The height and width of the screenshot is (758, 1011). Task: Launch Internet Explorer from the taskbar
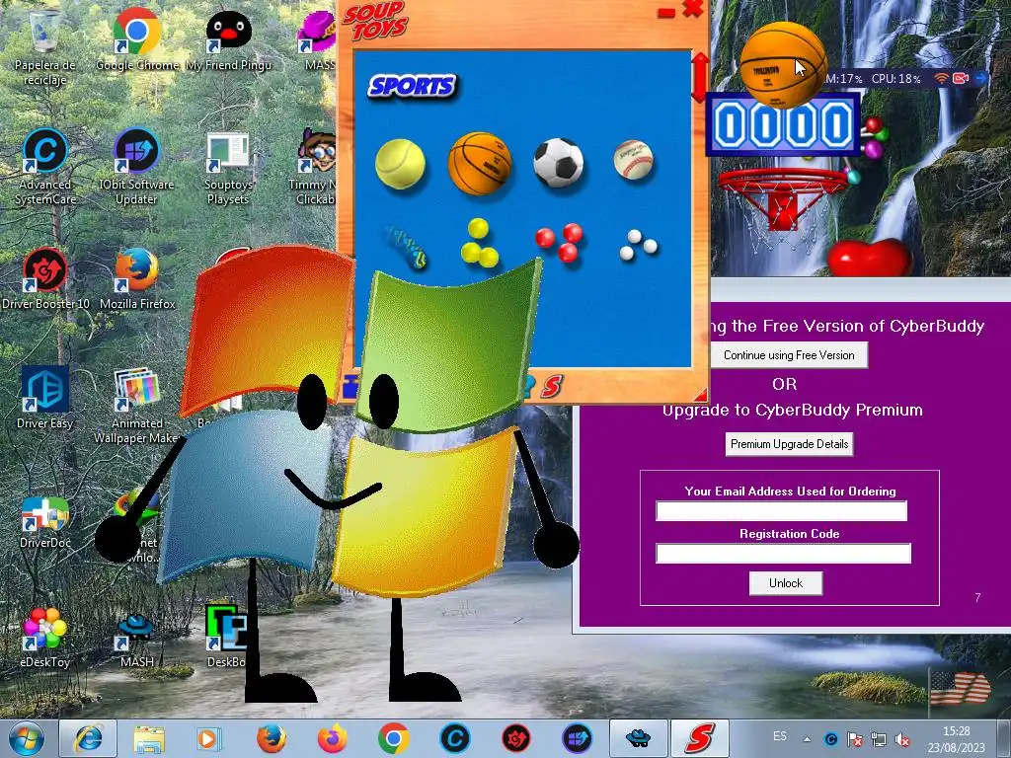click(x=88, y=738)
